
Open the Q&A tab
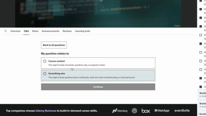(26, 31)
